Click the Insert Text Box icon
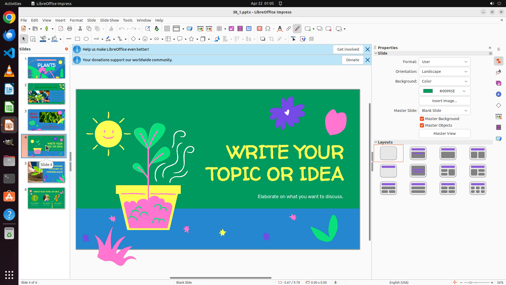Screen dimensions: 506x285 259,29
